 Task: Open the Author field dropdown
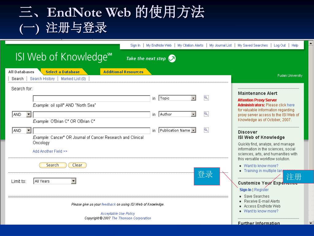(193, 114)
